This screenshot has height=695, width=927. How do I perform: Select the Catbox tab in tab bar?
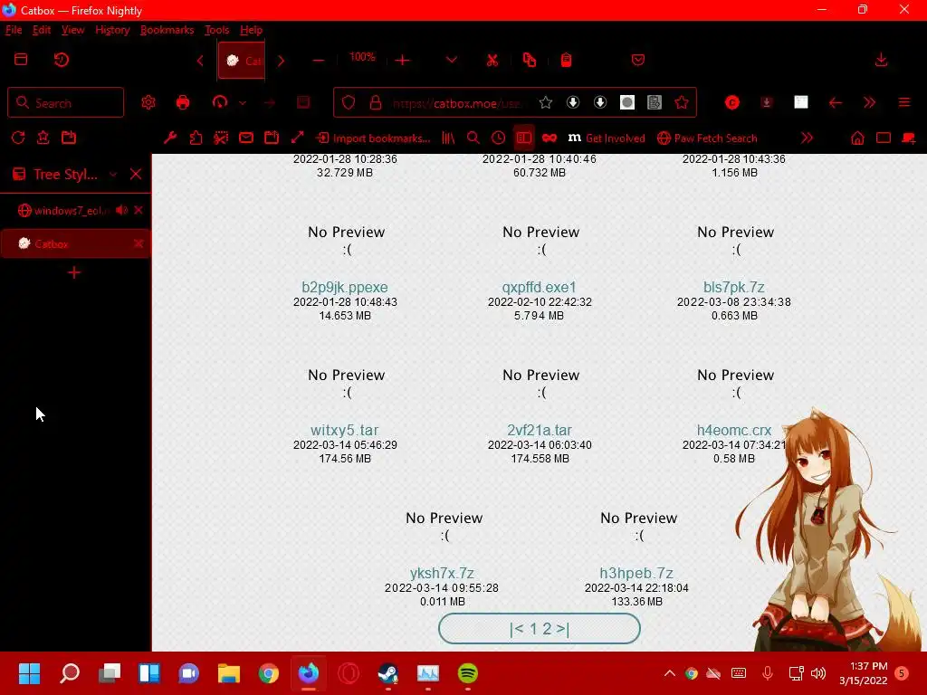(x=242, y=61)
